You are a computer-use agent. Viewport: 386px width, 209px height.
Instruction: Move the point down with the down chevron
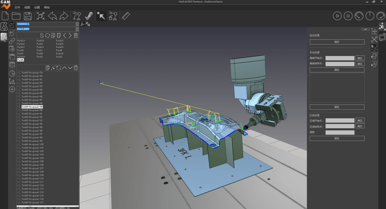click(x=70, y=68)
